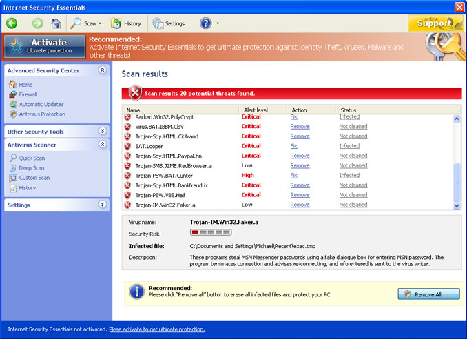Click the Automatic Updates sidebar icon
The image size is (467, 339).
click(13, 104)
